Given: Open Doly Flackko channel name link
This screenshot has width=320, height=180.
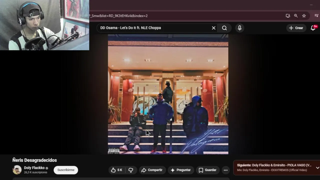Looking at the screenshot, I should 34,168.
